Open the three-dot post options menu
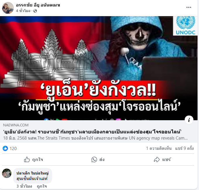This screenshot has height=190, width=199. [188, 7]
